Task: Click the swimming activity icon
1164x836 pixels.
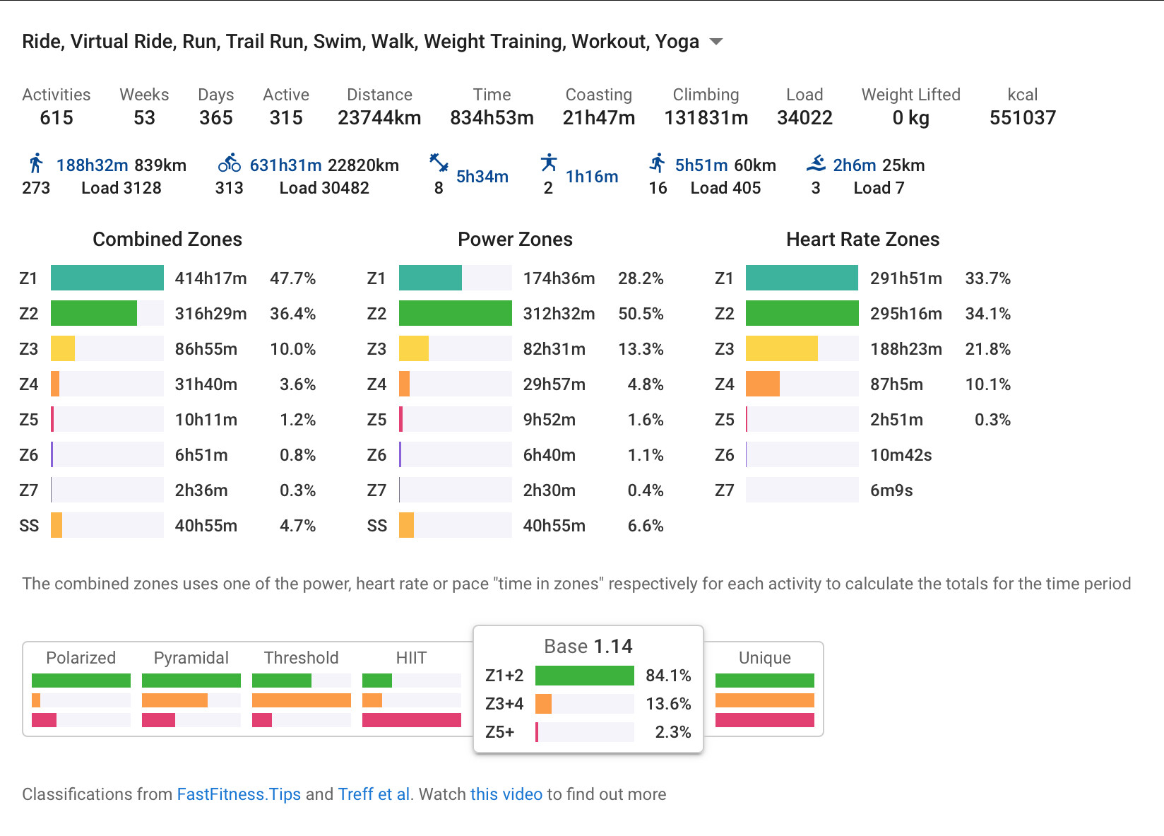Action: pos(816,164)
